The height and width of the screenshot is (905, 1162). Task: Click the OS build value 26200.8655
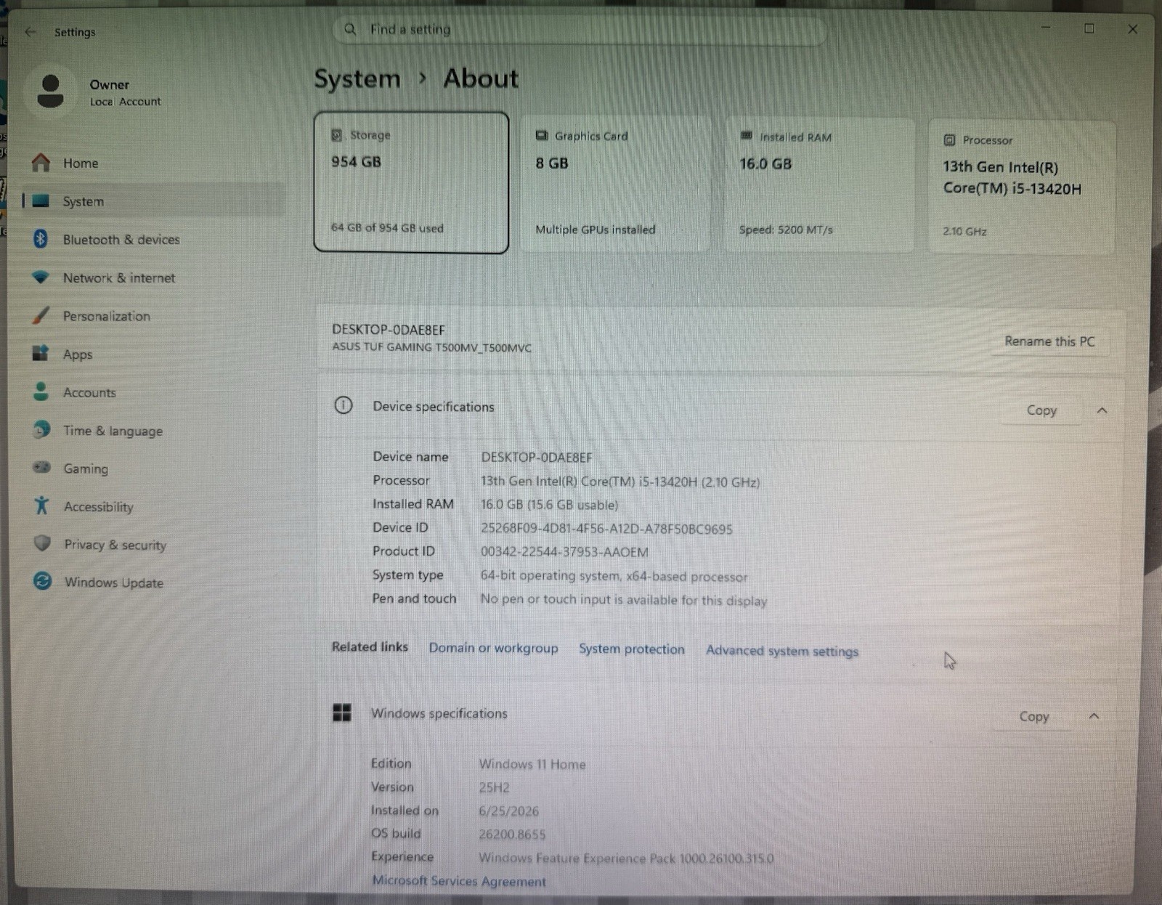coord(512,835)
